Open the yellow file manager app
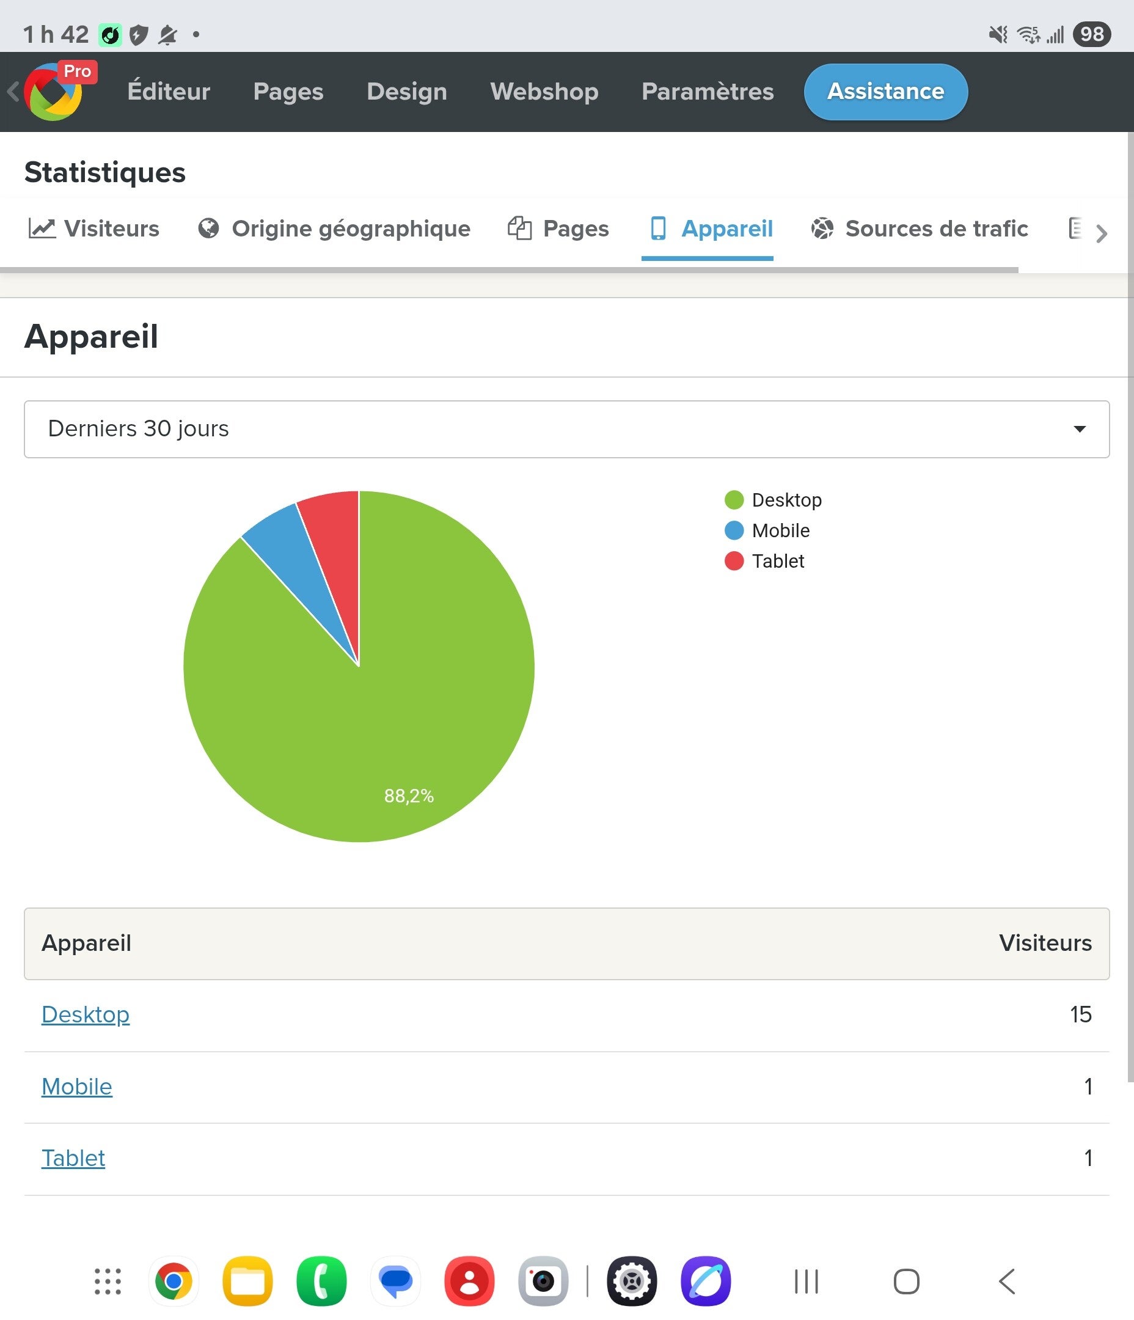The height and width of the screenshot is (1320, 1134). pos(247,1281)
